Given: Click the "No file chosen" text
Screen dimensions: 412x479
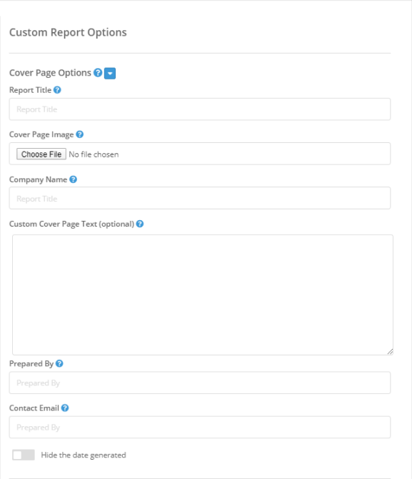Looking at the screenshot, I should tap(94, 154).
